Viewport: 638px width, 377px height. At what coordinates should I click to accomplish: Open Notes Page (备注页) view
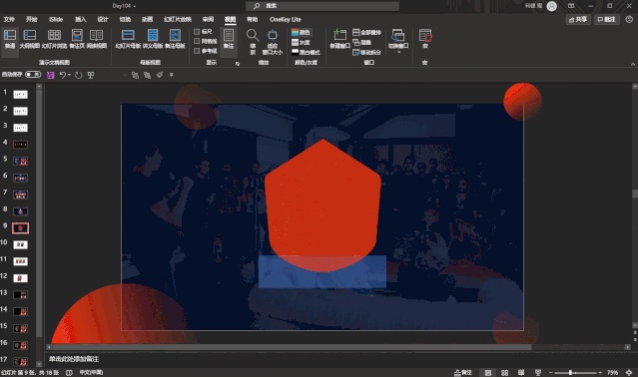[77, 39]
